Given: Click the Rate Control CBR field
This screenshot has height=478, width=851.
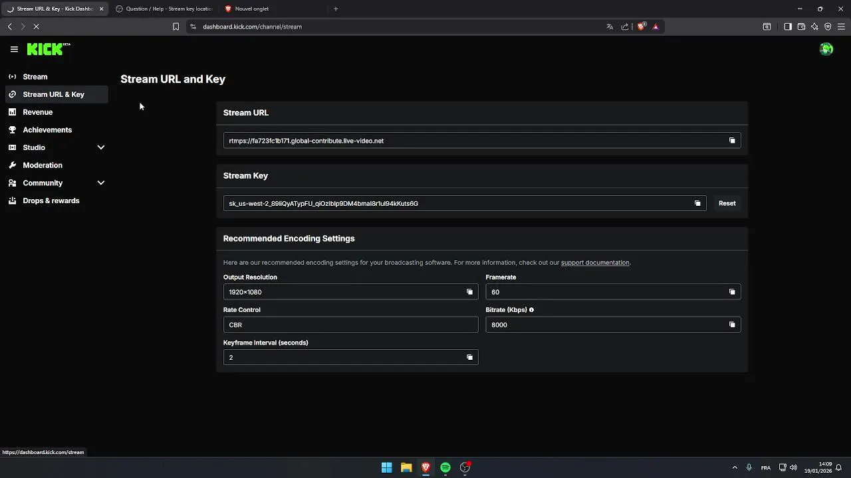Looking at the screenshot, I should [350, 325].
